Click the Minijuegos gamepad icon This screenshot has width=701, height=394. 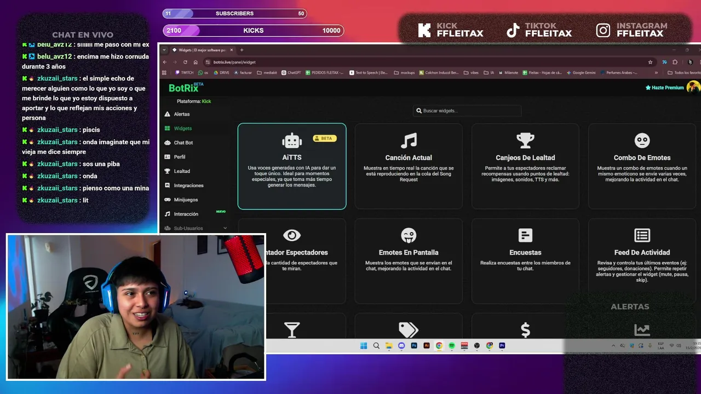(168, 199)
